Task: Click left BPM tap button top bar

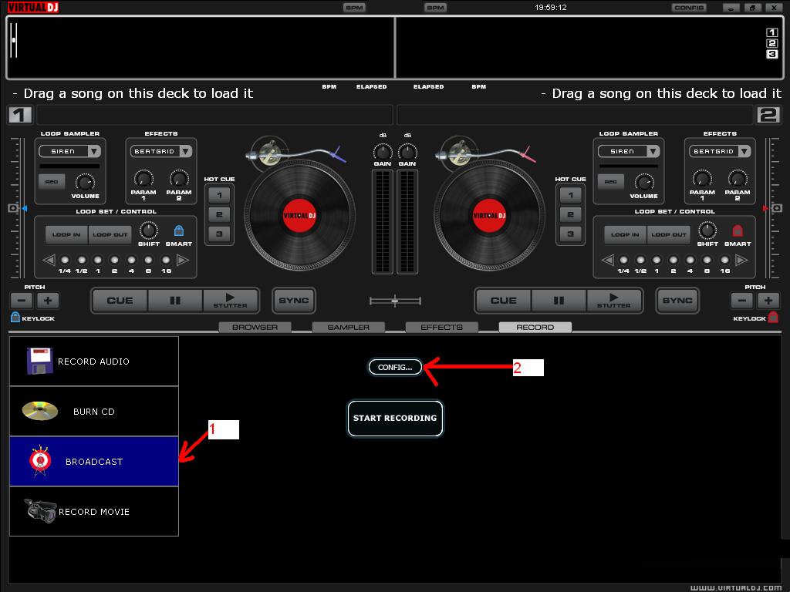Action: tap(354, 8)
